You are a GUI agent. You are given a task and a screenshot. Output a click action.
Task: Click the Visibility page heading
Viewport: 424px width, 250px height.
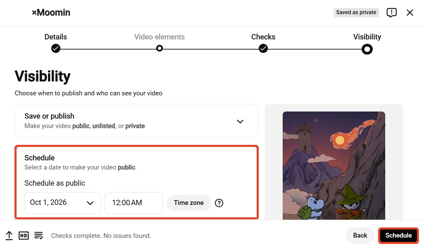click(x=43, y=76)
